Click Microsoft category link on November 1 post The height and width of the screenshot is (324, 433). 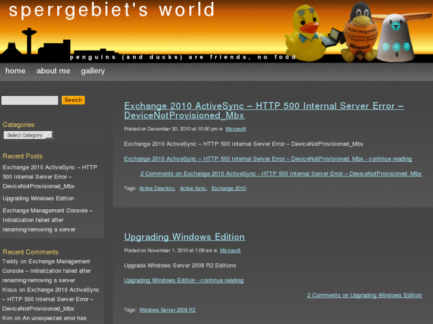[x=230, y=250]
